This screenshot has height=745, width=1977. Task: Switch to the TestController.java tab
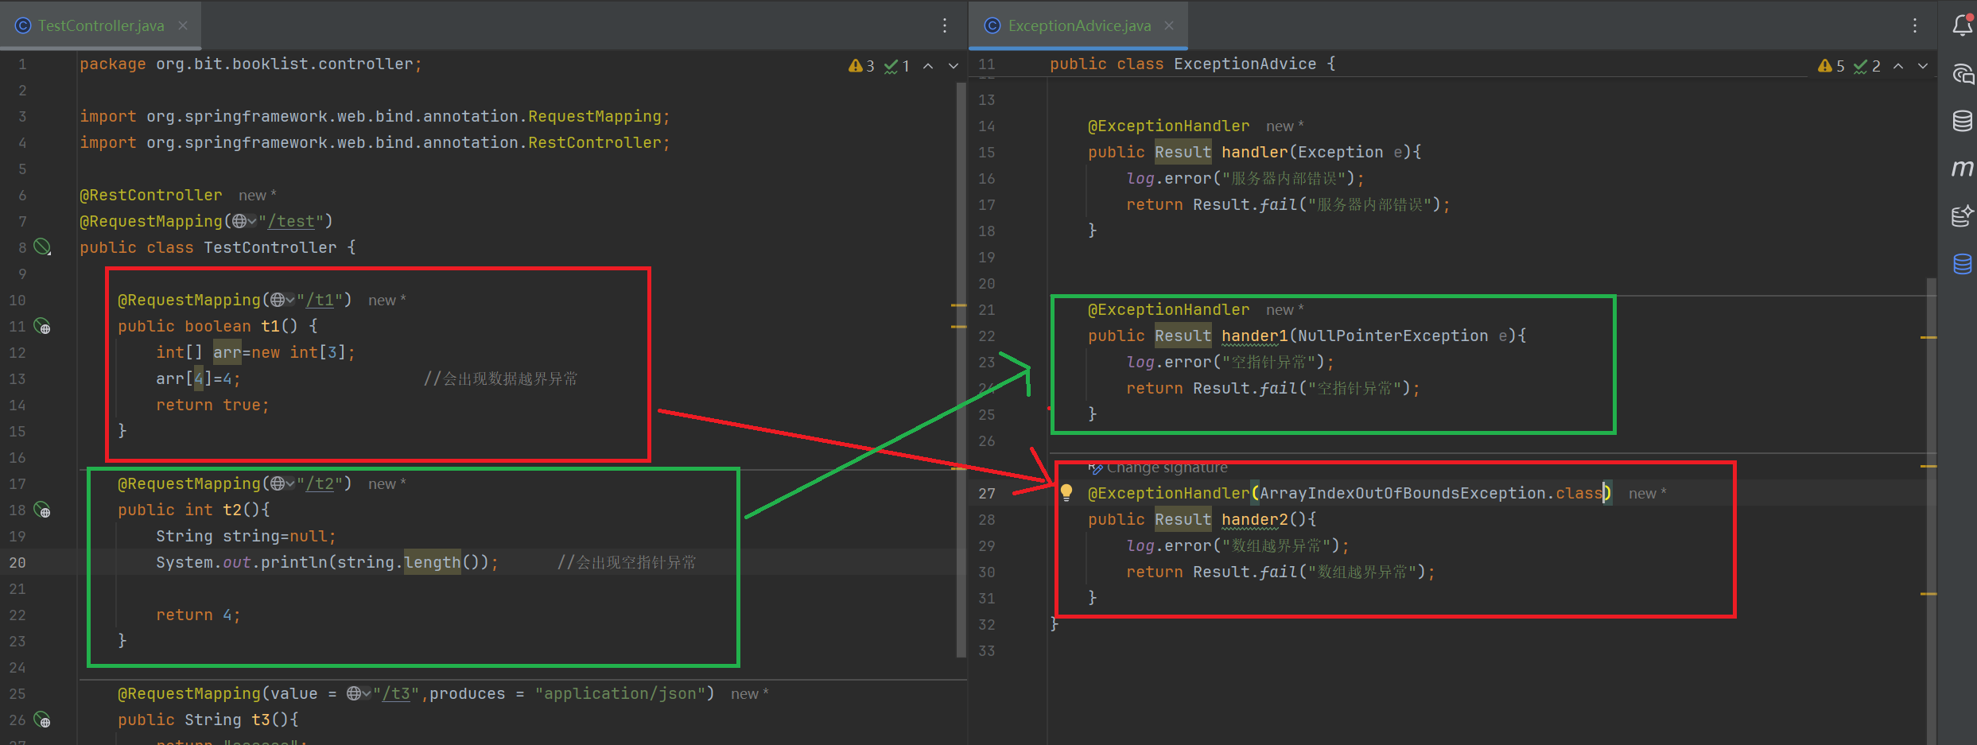click(x=101, y=25)
